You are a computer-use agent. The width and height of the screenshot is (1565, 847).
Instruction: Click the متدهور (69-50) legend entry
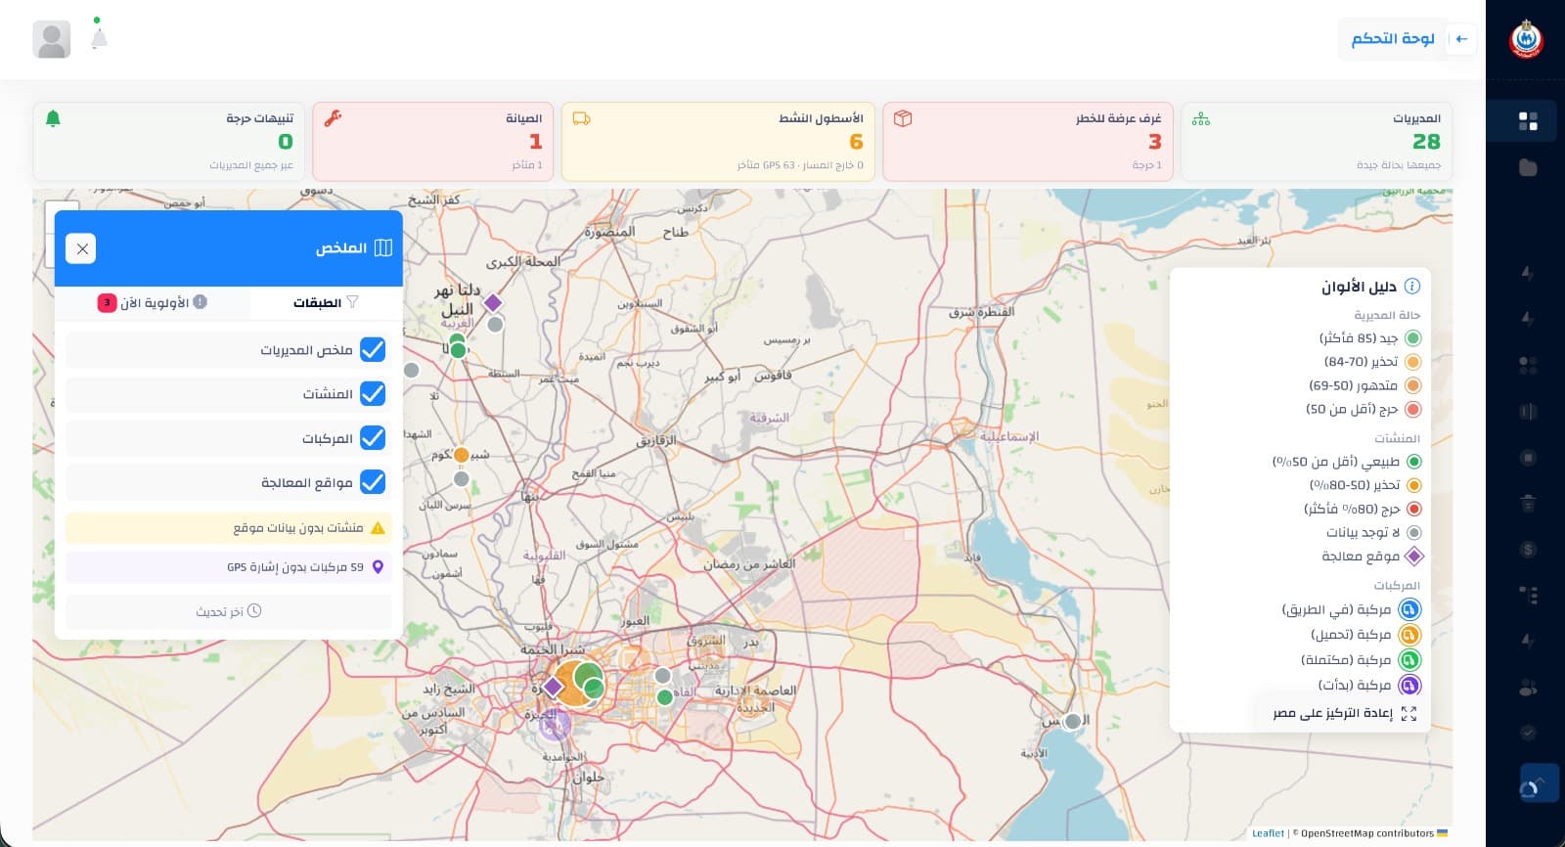pos(1364,386)
